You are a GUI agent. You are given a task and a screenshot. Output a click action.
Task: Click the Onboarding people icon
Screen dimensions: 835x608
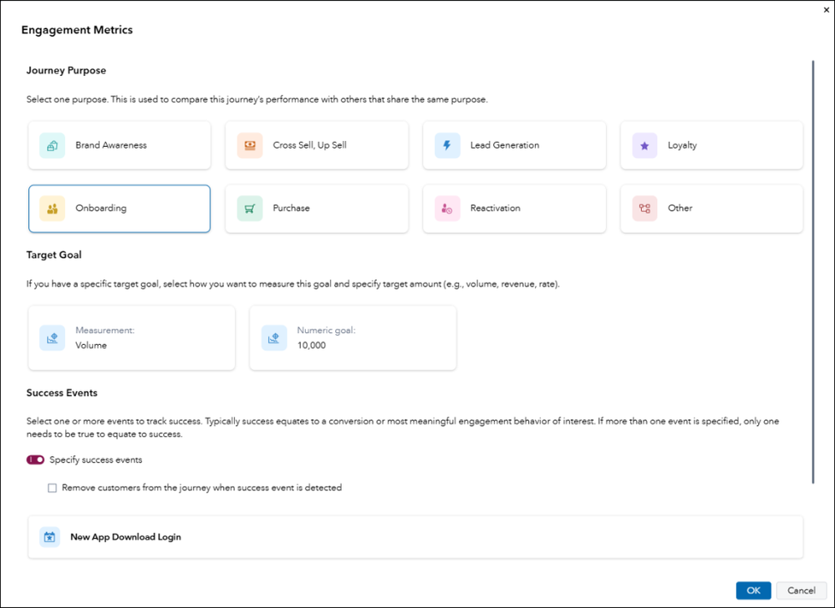point(52,209)
